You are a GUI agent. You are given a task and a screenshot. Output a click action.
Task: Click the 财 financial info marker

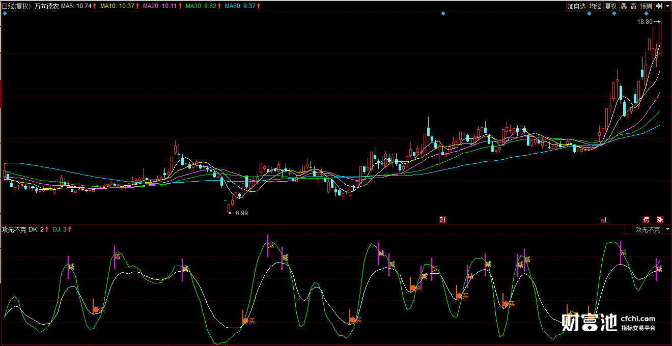coord(442,220)
